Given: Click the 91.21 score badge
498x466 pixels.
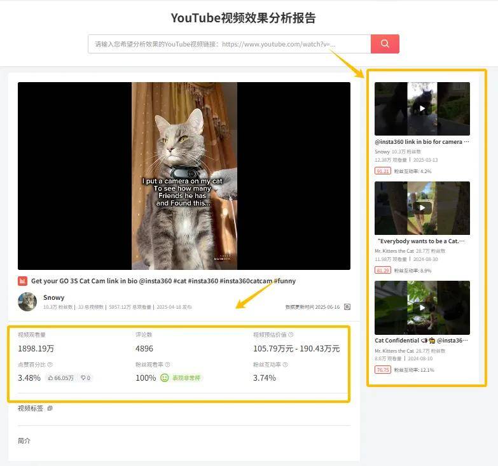Looking at the screenshot, I should [x=383, y=171].
